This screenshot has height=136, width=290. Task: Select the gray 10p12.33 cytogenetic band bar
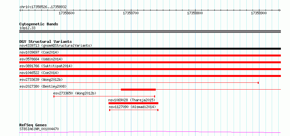pyautogui.click(x=150, y=31)
